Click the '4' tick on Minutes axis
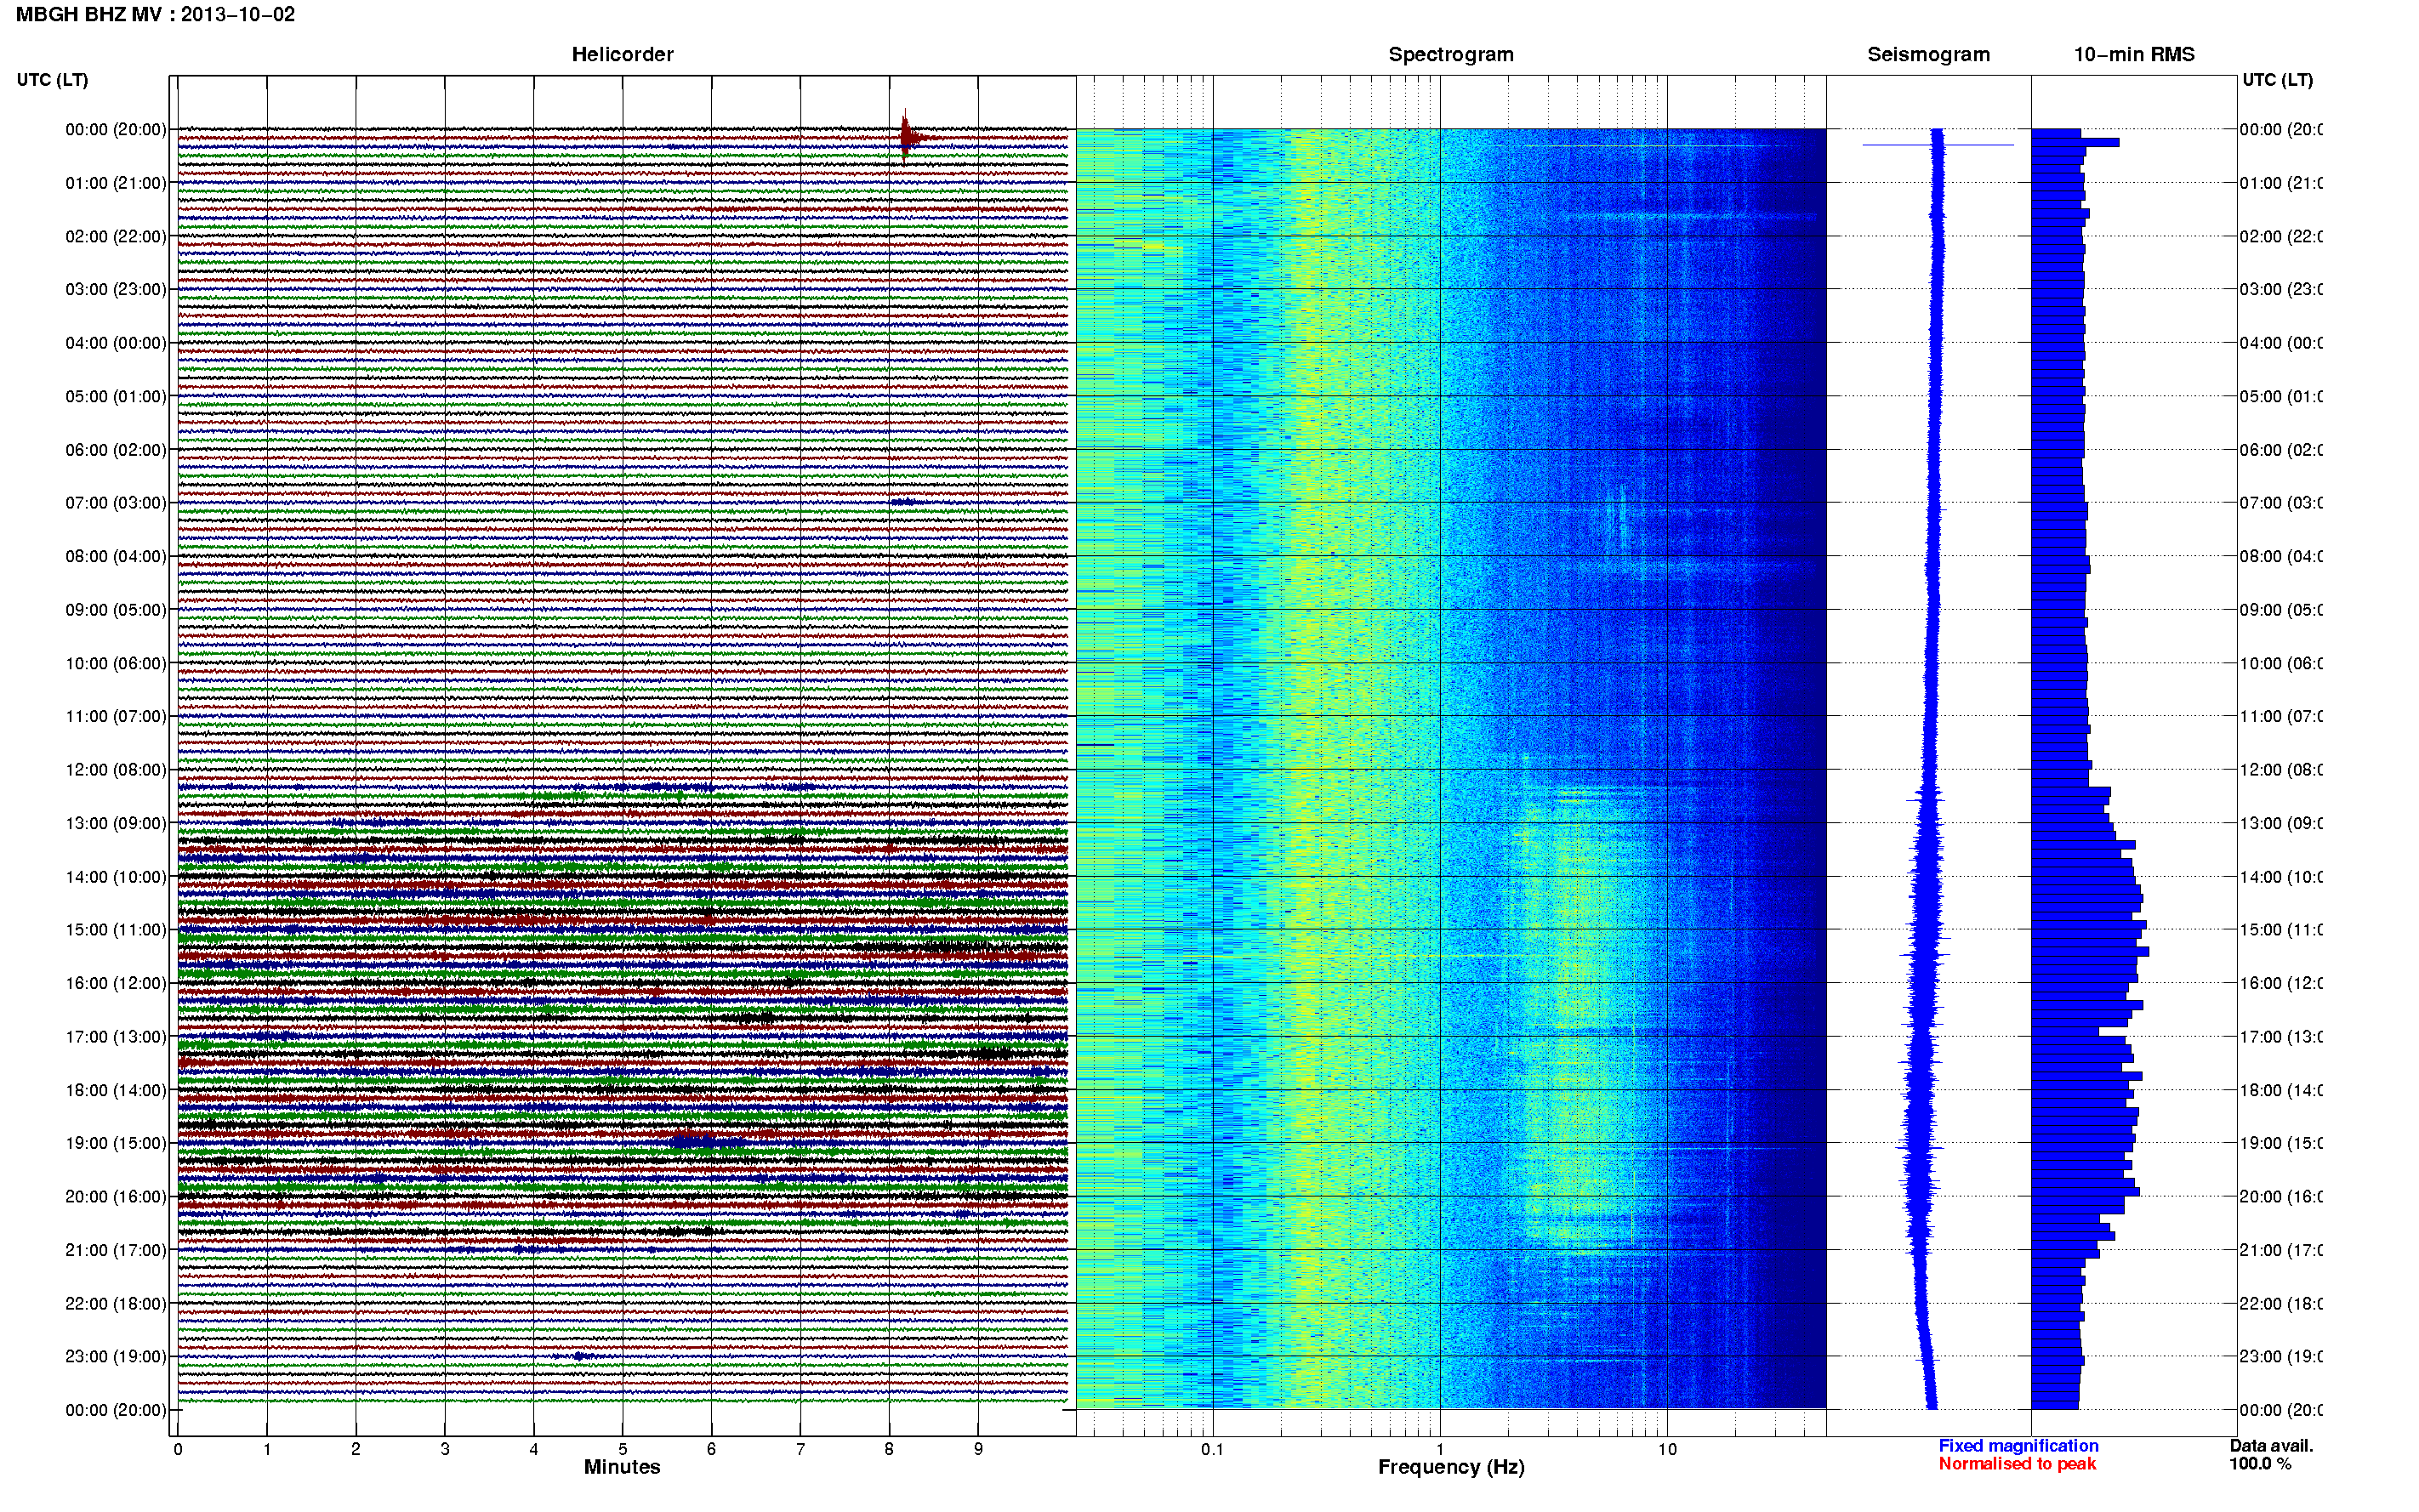This screenshot has width=2419, height=1512. pyautogui.click(x=534, y=1449)
